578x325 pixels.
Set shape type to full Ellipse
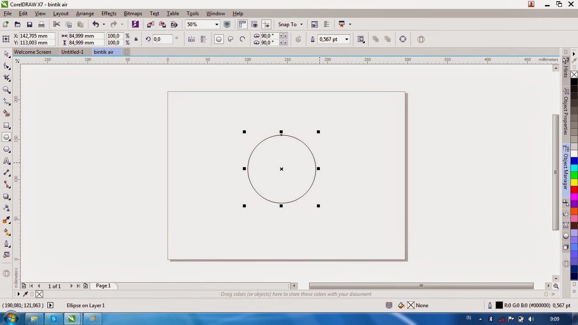pyautogui.click(x=219, y=39)
